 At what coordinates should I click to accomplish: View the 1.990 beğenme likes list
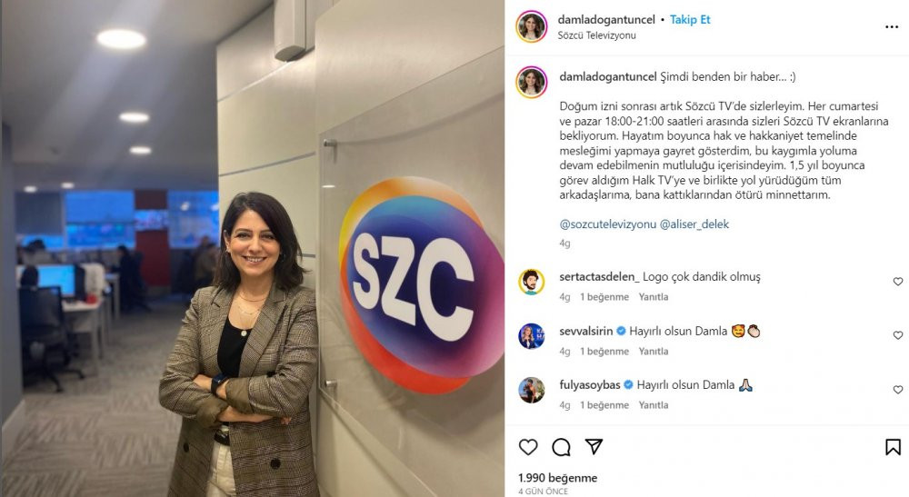[x=558, y=478]
